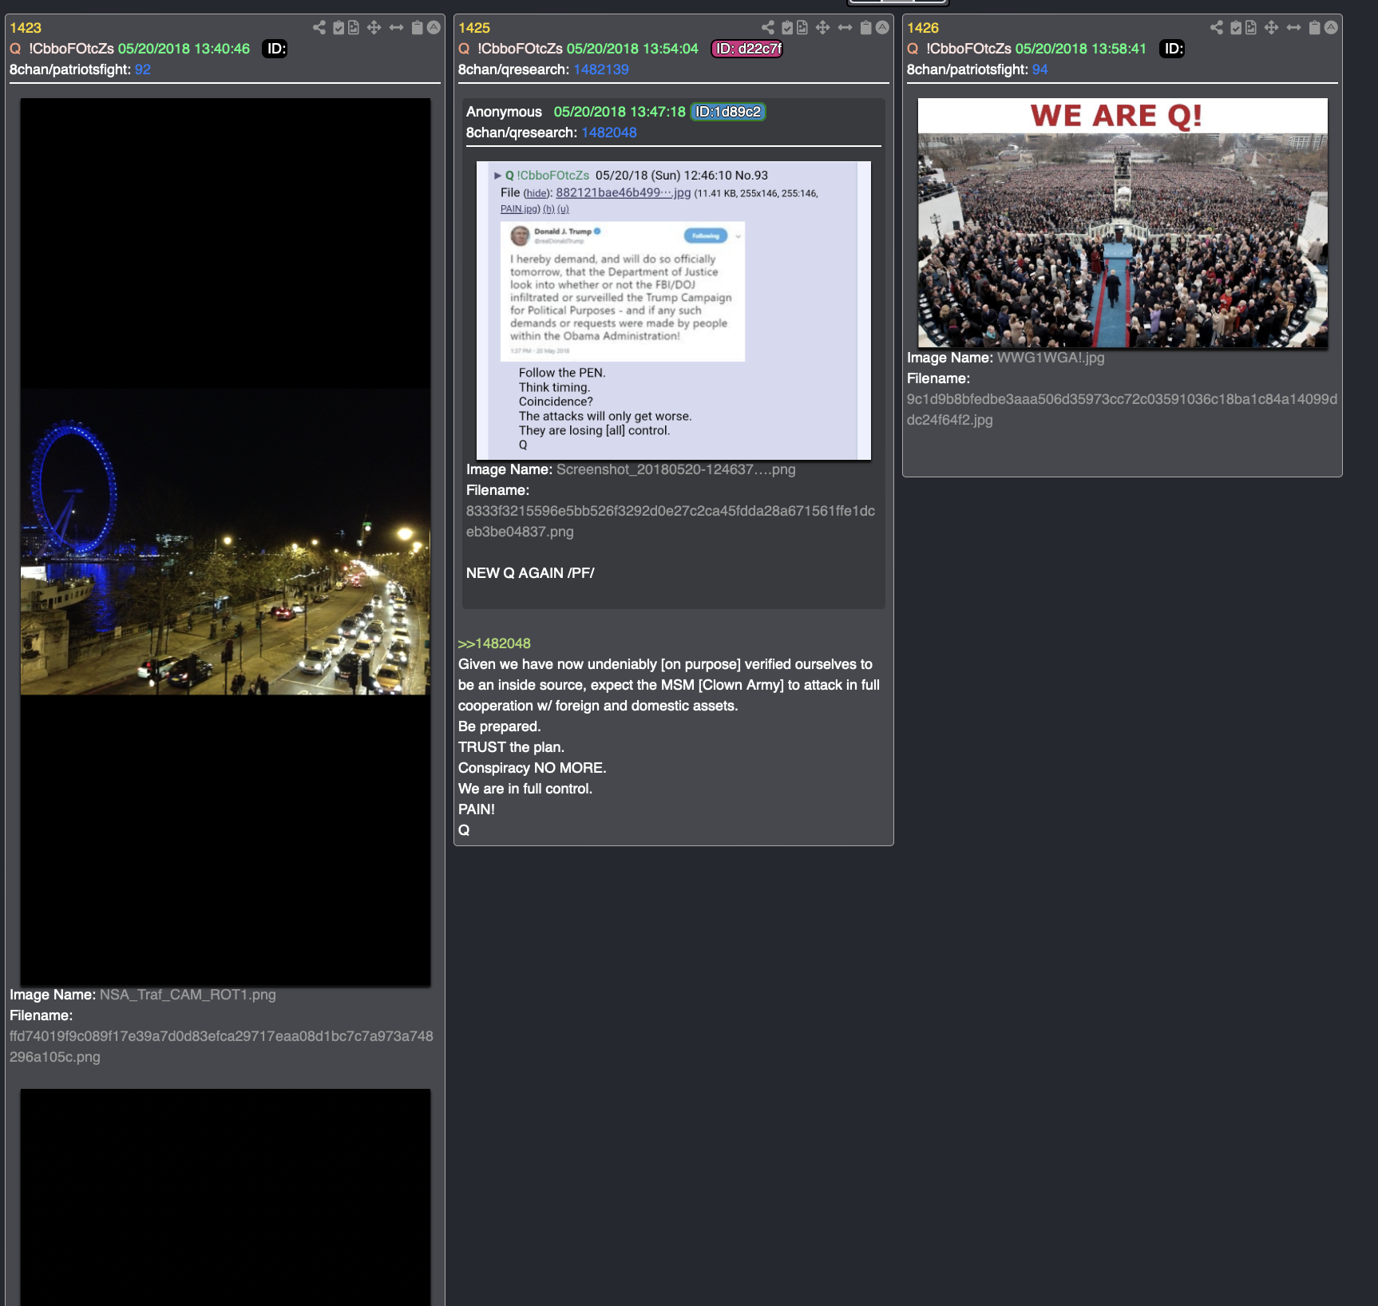Click filename starting 9c1d9b8bfedbe3aaa

pyautogui.click(x=1122, y=410)
